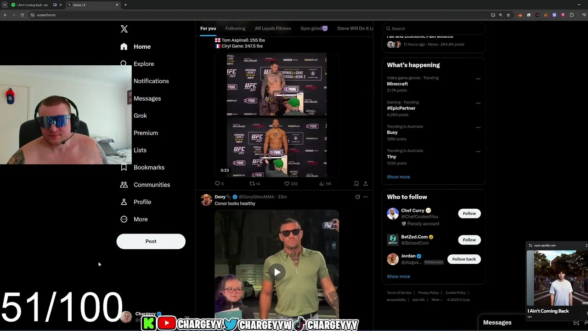The width and height of the screenshot is (588, 331).
Task: Click the Communities sidebar icon
Action: coord(124,185)
